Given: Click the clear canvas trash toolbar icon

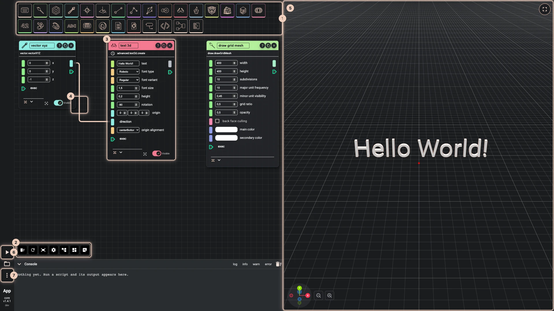Looking at the screenshot, I should coord(23,250).
